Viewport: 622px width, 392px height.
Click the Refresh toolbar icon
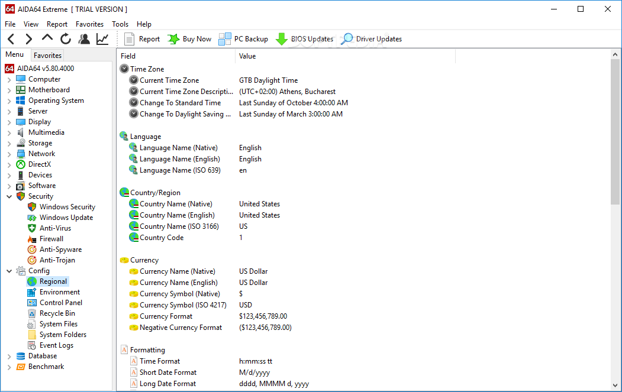pos(66,39)
